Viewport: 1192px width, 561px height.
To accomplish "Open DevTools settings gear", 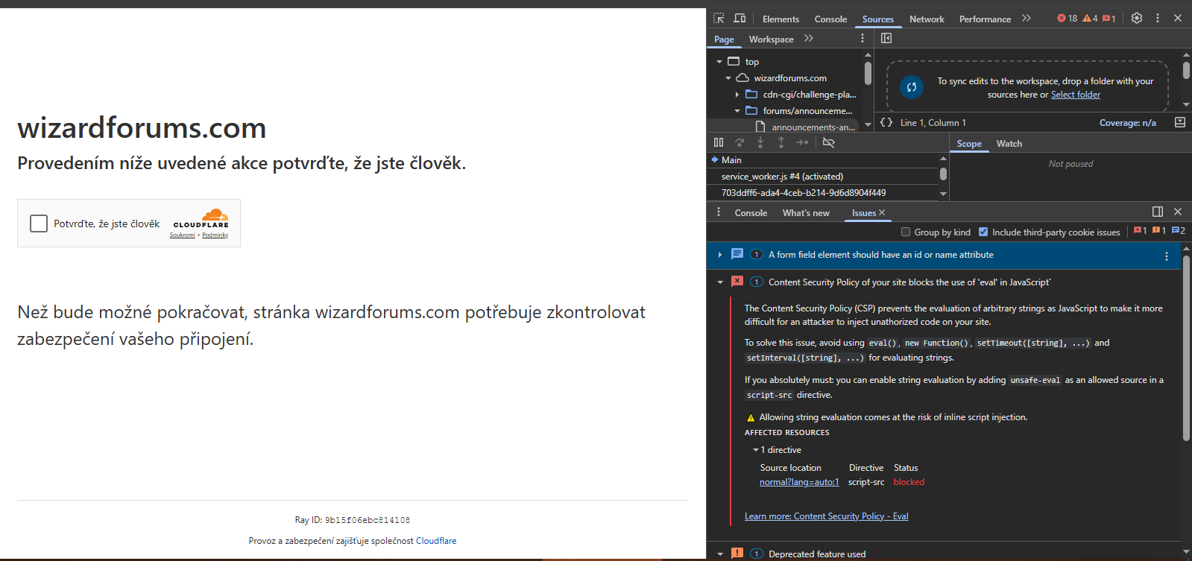I will [1137, 19].
